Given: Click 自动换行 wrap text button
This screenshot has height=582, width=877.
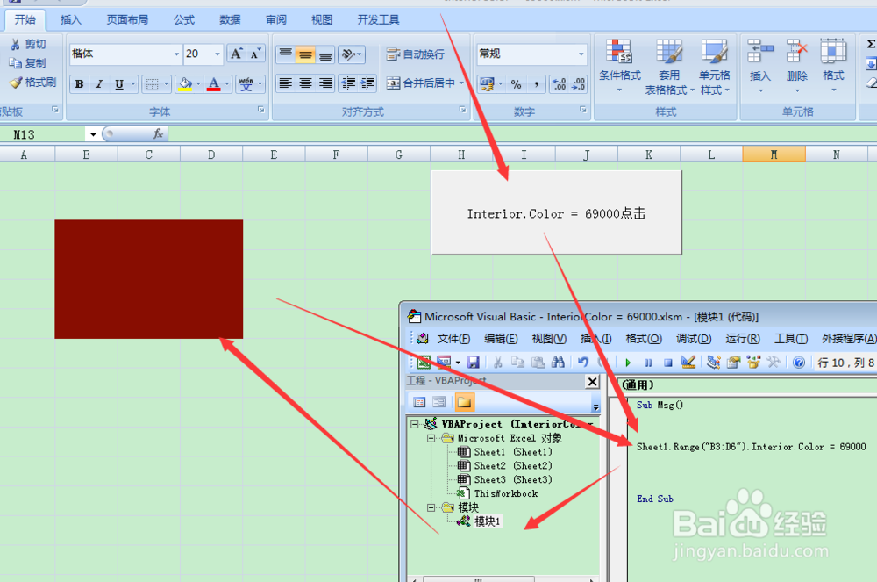Looking at the screenshot, I should click(x=416, y=54).
